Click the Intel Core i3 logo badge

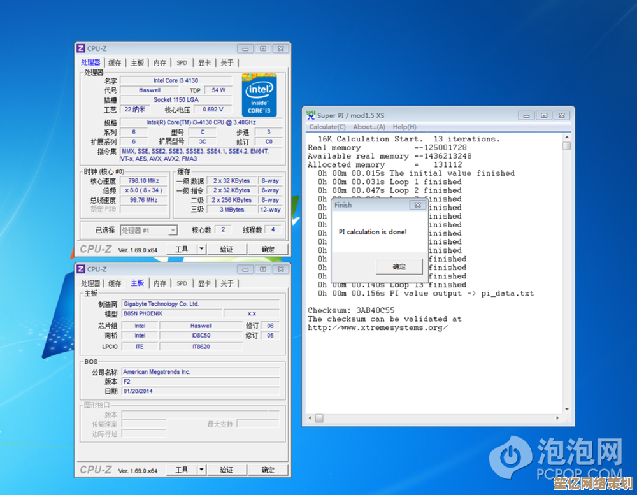pos(259,94)
